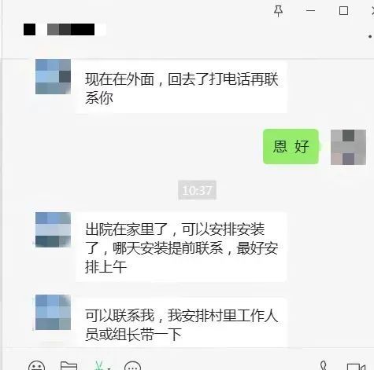
Task: Select the screenshot scissors tool
Action: [x=98, y=365]
